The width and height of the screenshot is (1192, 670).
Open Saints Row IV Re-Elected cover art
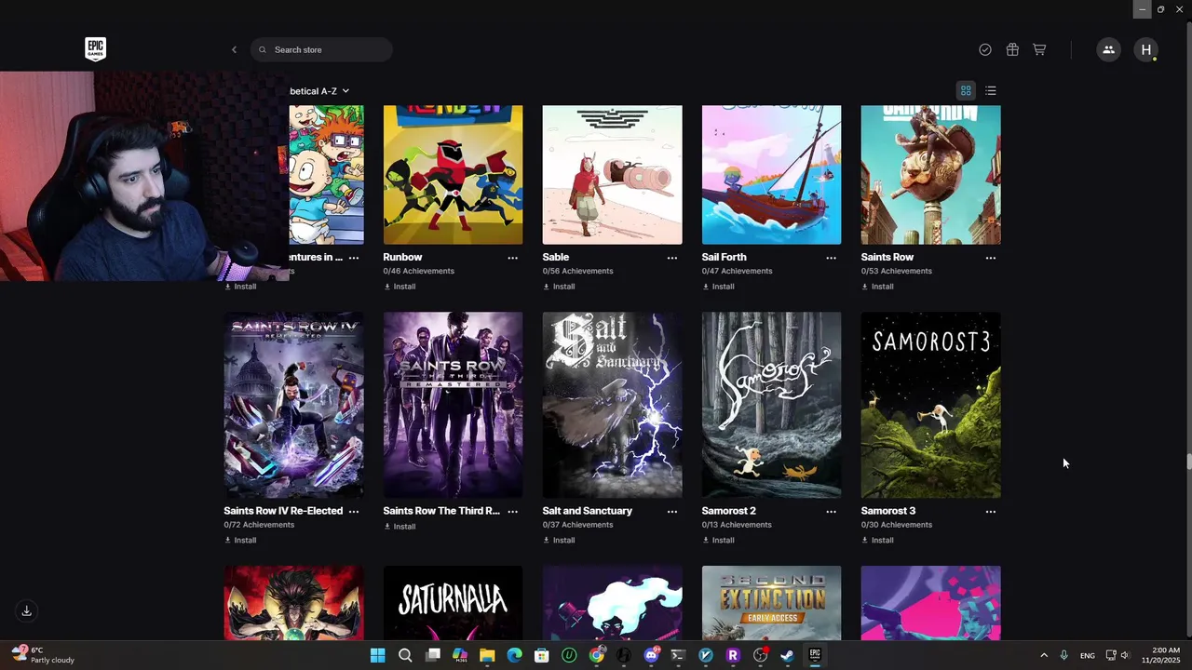pos(293,405)
